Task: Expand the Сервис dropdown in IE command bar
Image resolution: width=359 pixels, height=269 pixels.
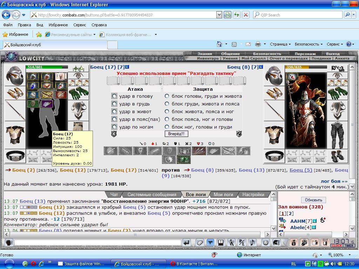Action: point(335,44)
